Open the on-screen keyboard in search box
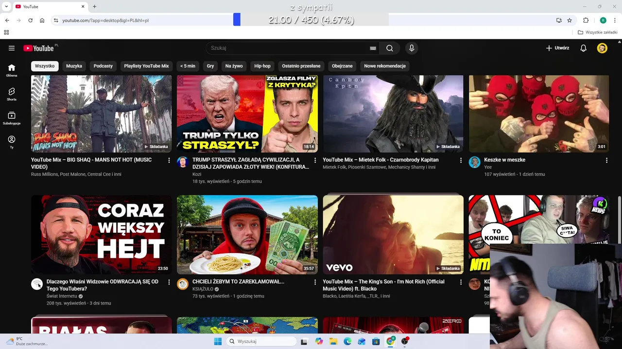Image resolution: width=622 pixels, height=349 pixels. [x=373, y=48]
